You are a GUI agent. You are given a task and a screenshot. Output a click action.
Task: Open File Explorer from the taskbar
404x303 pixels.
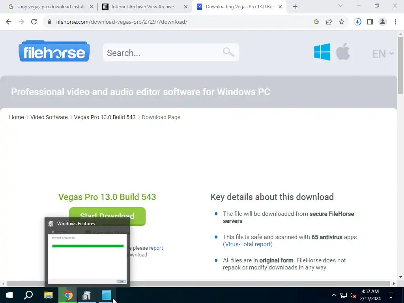[49, 295]
